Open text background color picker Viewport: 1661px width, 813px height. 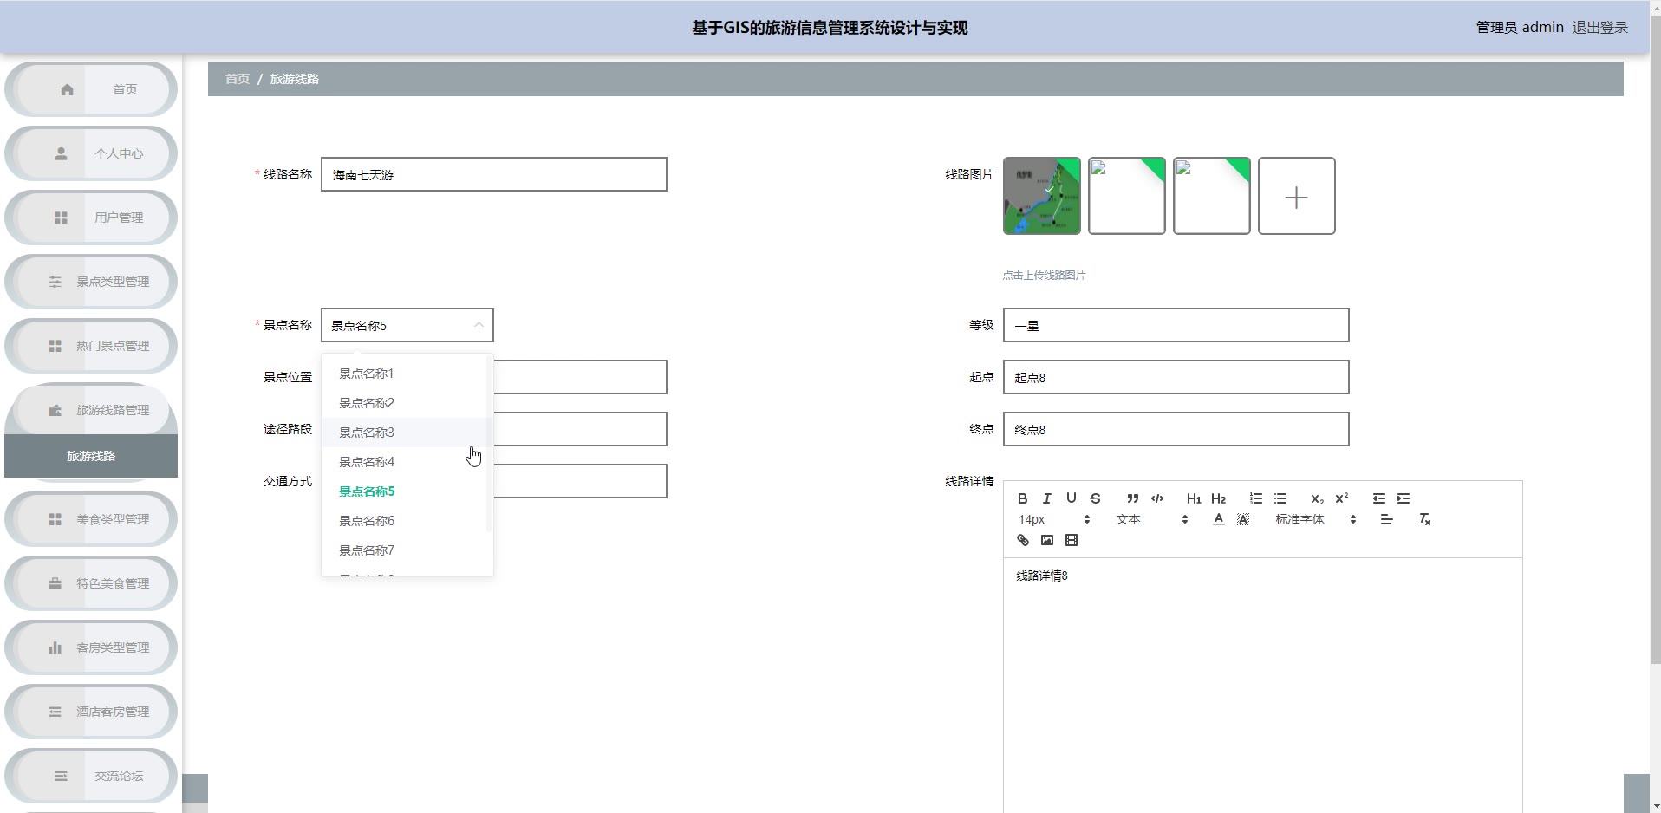tap(1242, 519)
